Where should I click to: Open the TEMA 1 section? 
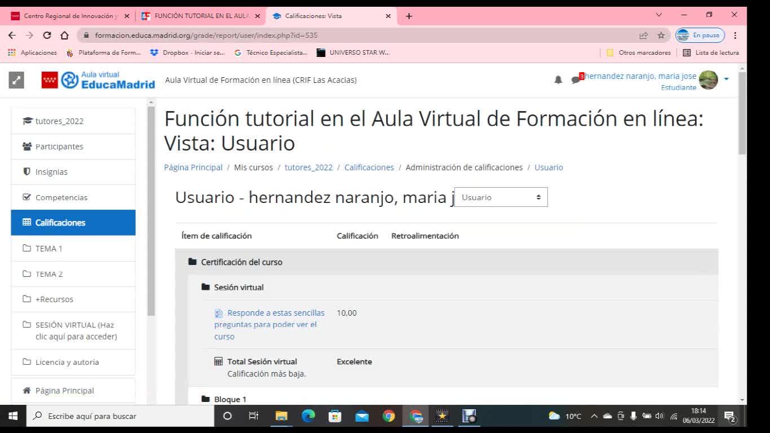[73, 249]
